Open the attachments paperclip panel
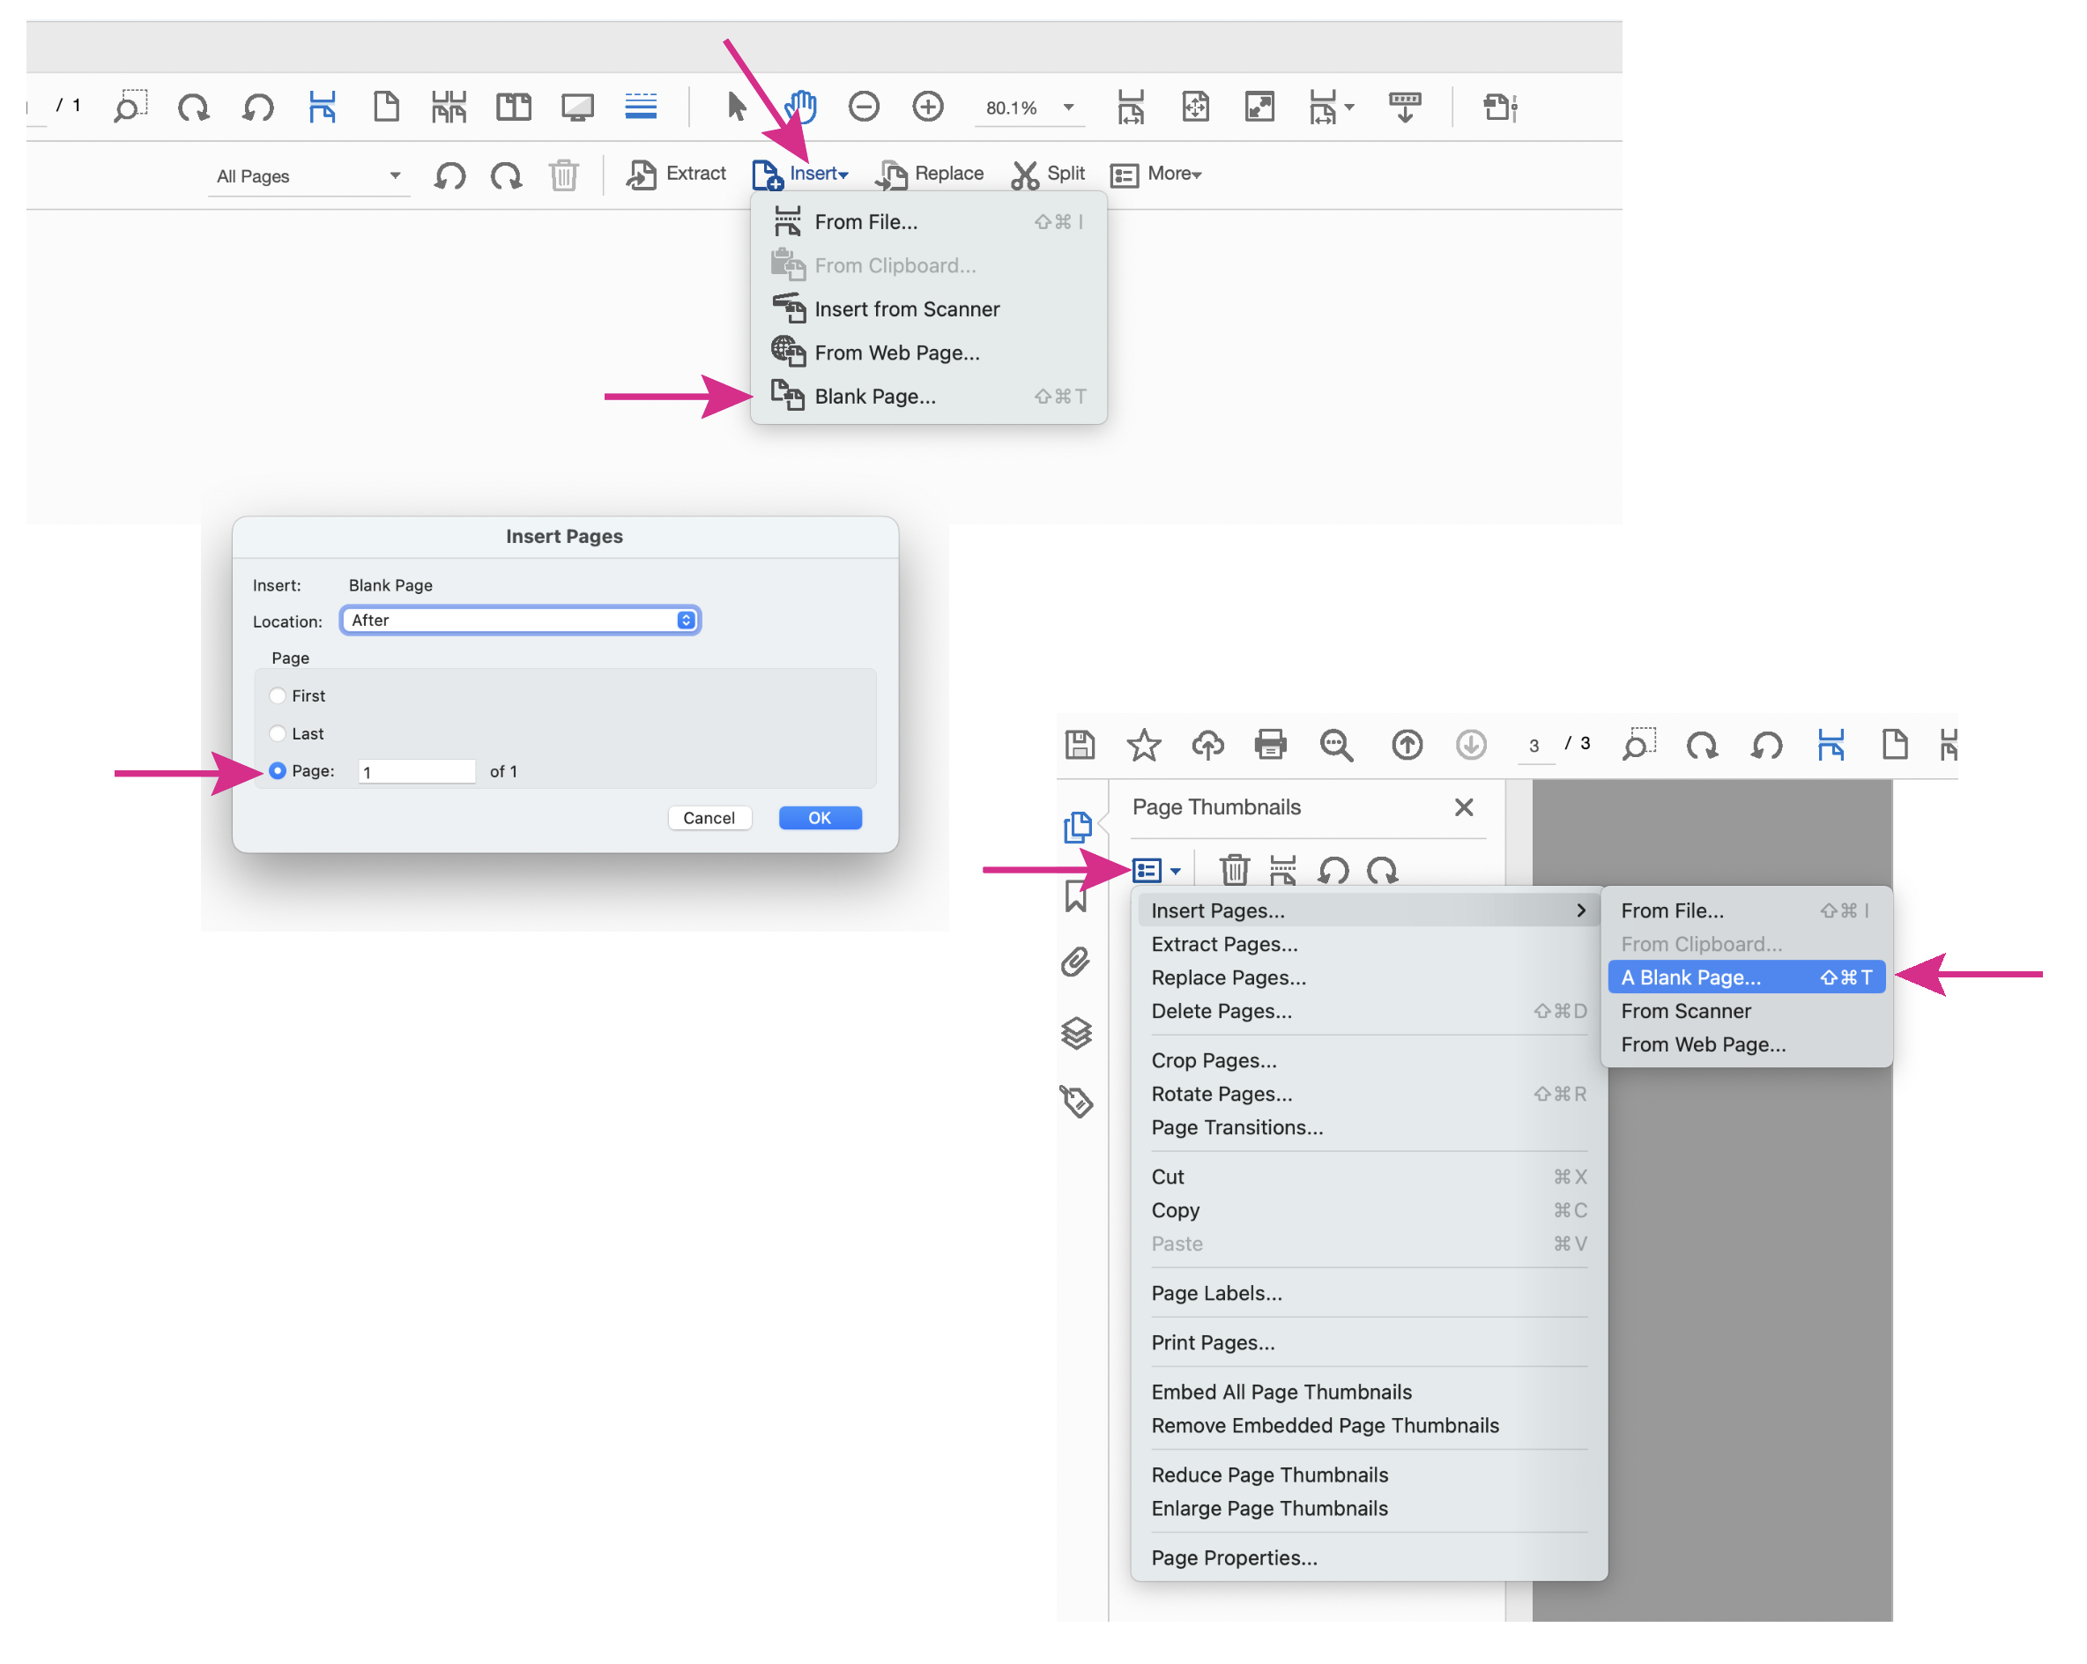Screen dimensions: 2087x1664 pos(1076,962)
